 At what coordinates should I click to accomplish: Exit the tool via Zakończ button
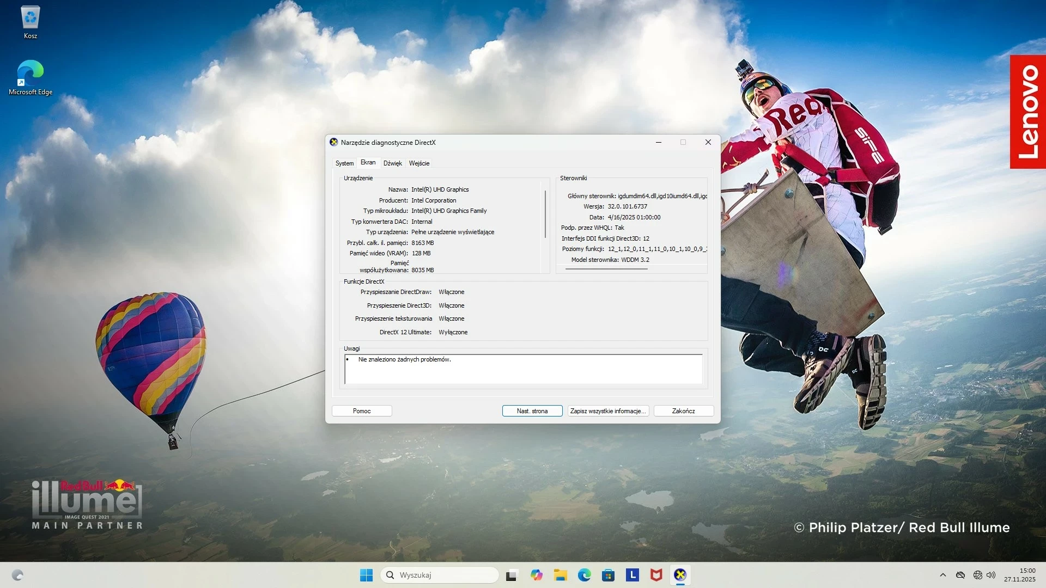683,411
